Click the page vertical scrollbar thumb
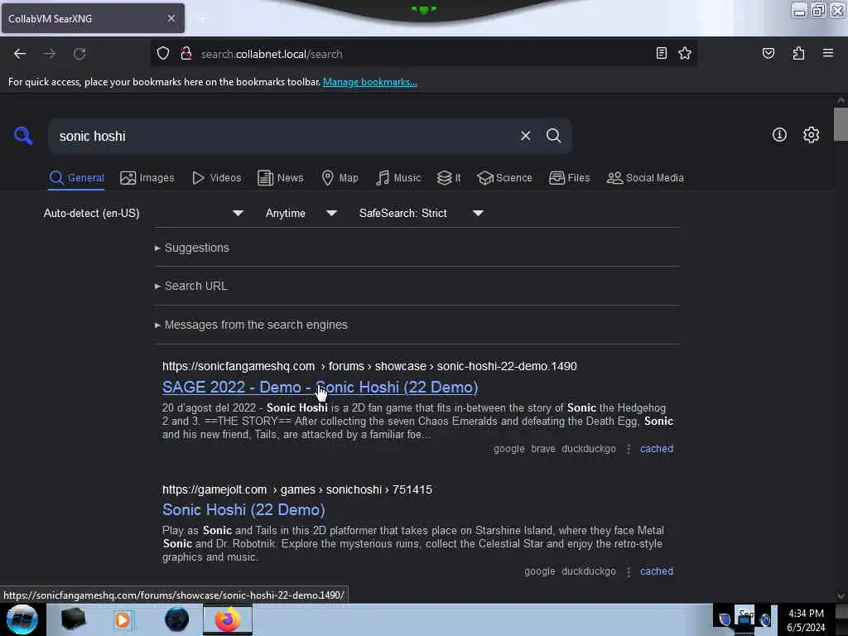The height and width of the screenshot is (636, 848). (841, 124)
